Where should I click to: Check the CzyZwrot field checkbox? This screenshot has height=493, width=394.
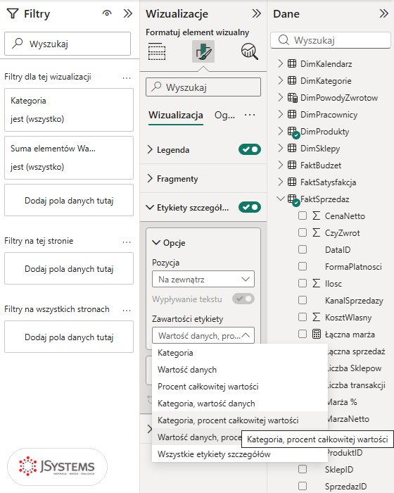(303, 232)
